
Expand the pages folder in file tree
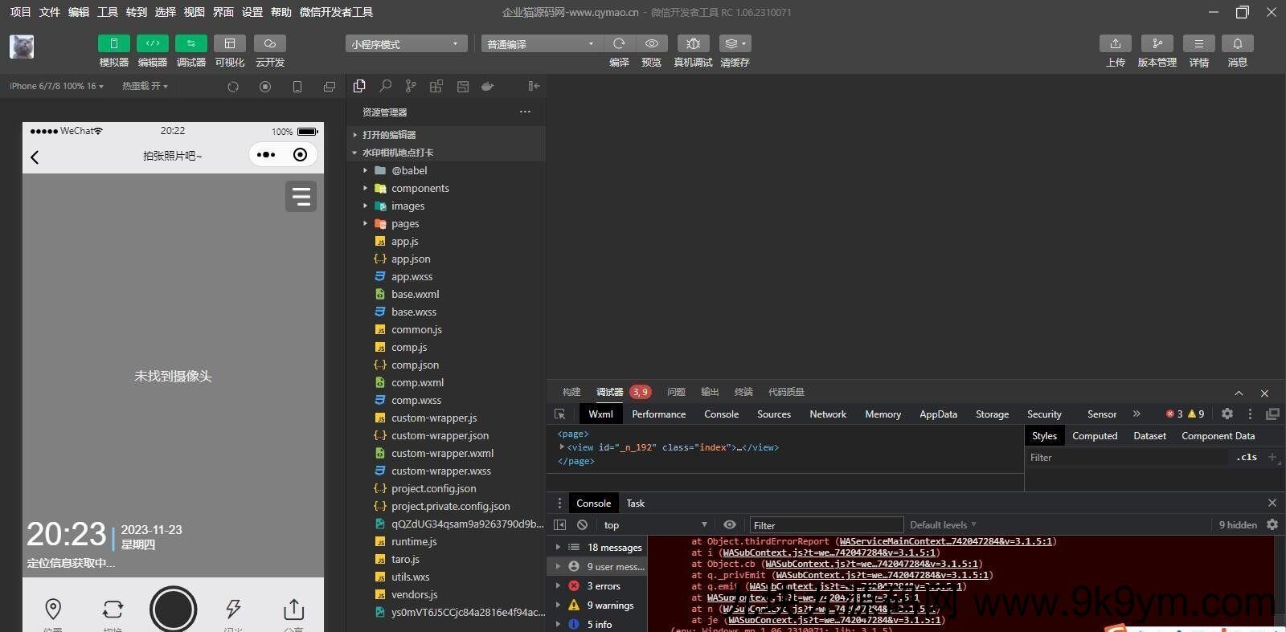tap(405, 224)
